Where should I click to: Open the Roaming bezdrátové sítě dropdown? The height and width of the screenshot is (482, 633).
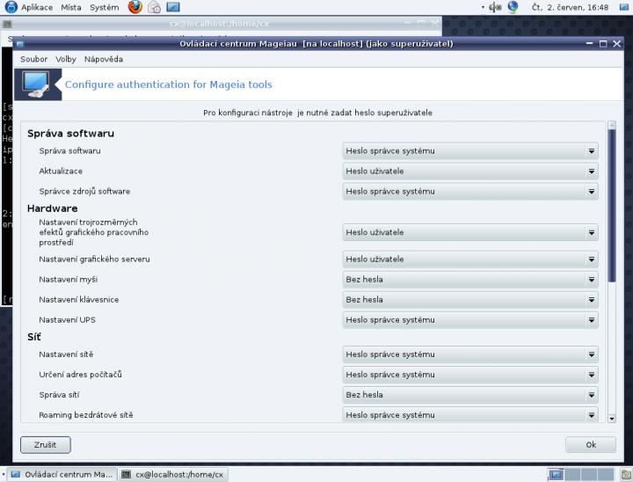coord(470,415)
